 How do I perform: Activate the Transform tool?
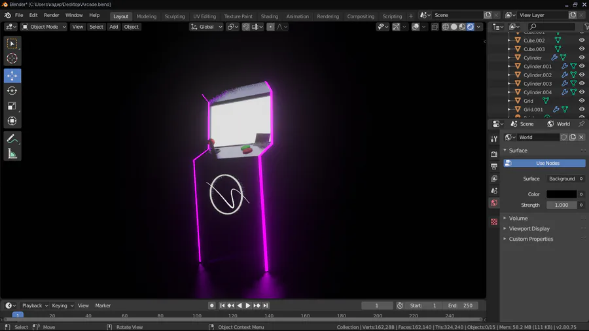pos(12,121)
